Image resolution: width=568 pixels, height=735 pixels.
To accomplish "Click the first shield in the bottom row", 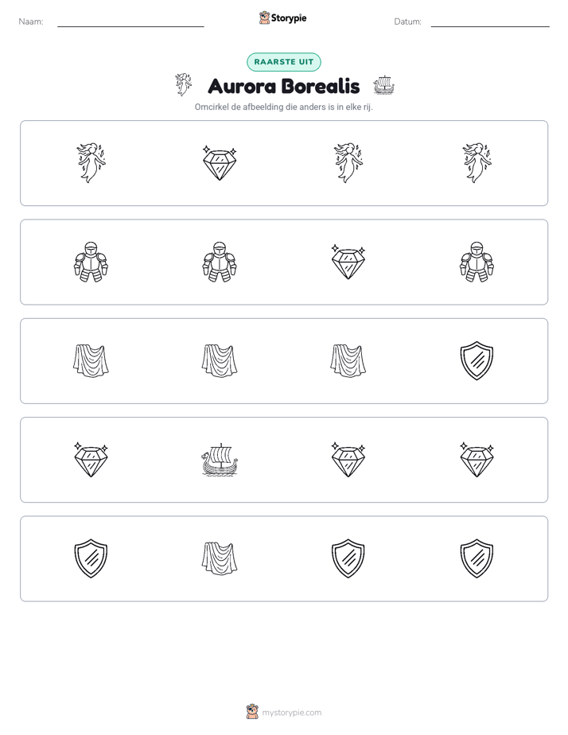I will pos(91,558).
